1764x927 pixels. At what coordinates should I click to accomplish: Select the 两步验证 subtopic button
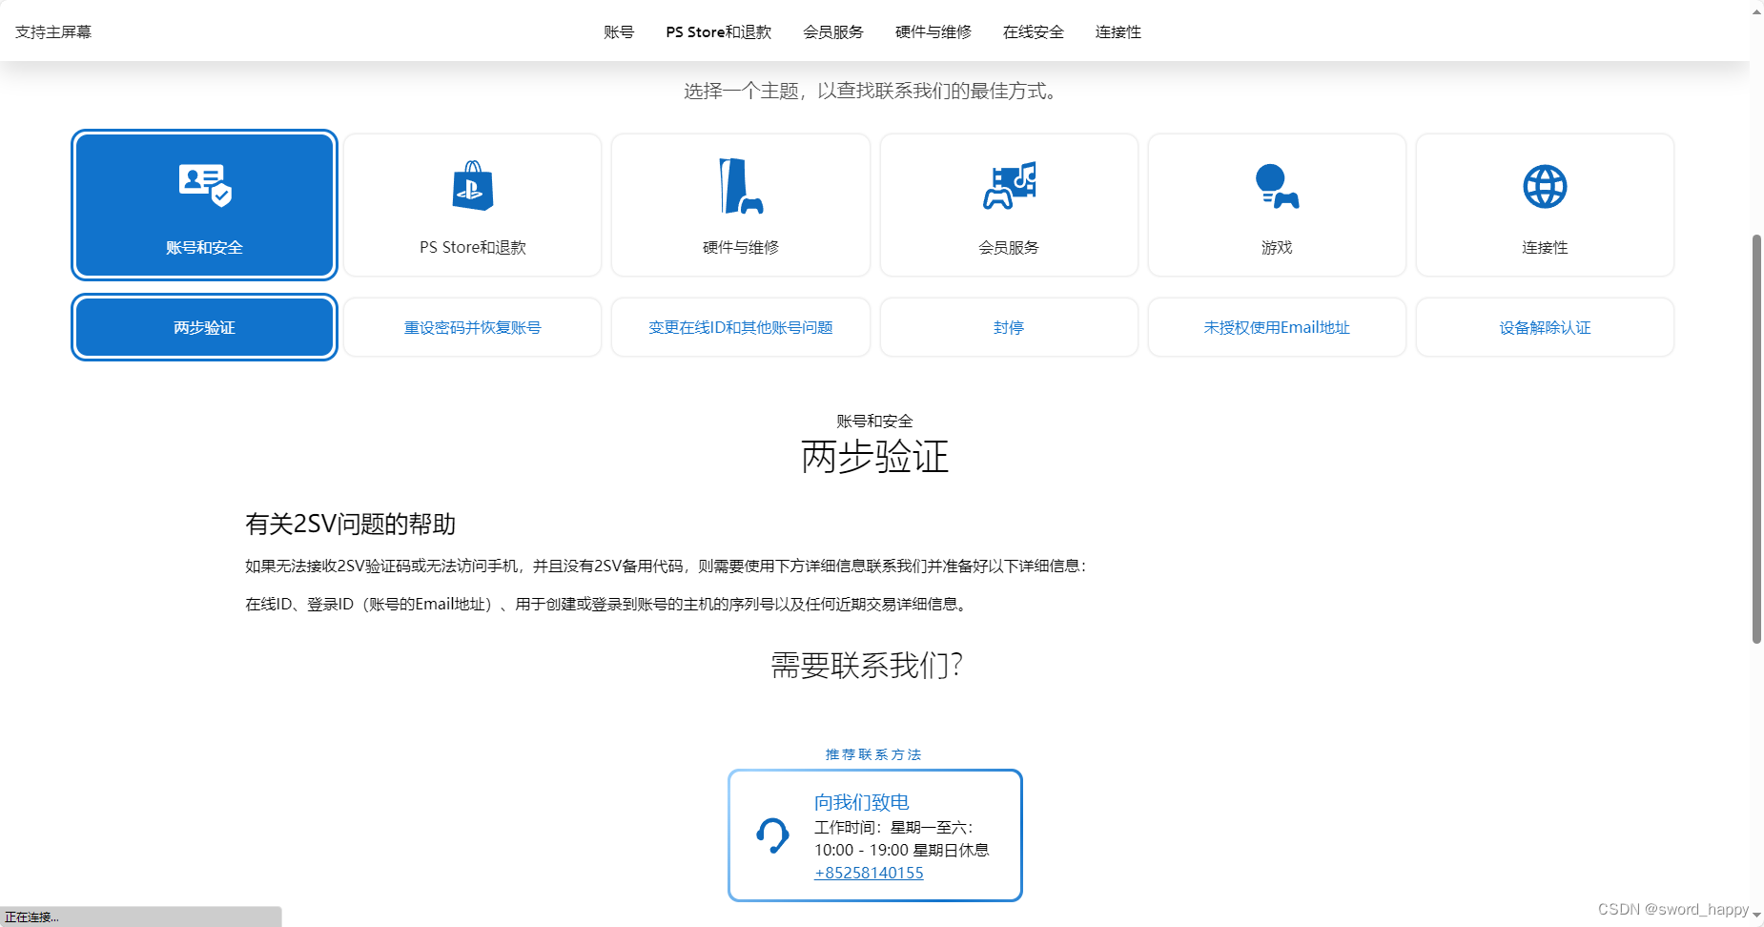(205, 327)
